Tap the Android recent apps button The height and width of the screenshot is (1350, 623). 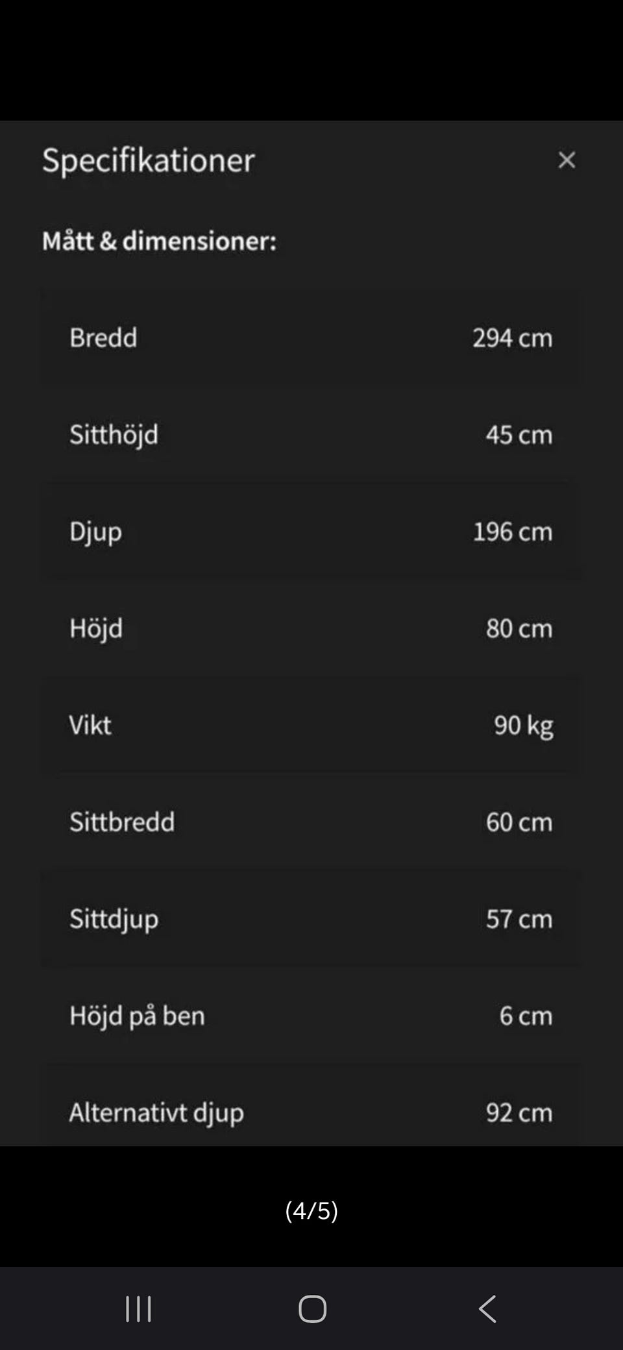coord(138,1308)
